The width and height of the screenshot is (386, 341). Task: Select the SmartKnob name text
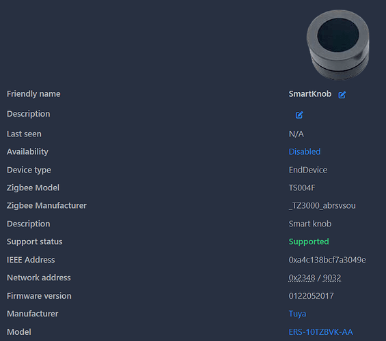pos(310,94)
